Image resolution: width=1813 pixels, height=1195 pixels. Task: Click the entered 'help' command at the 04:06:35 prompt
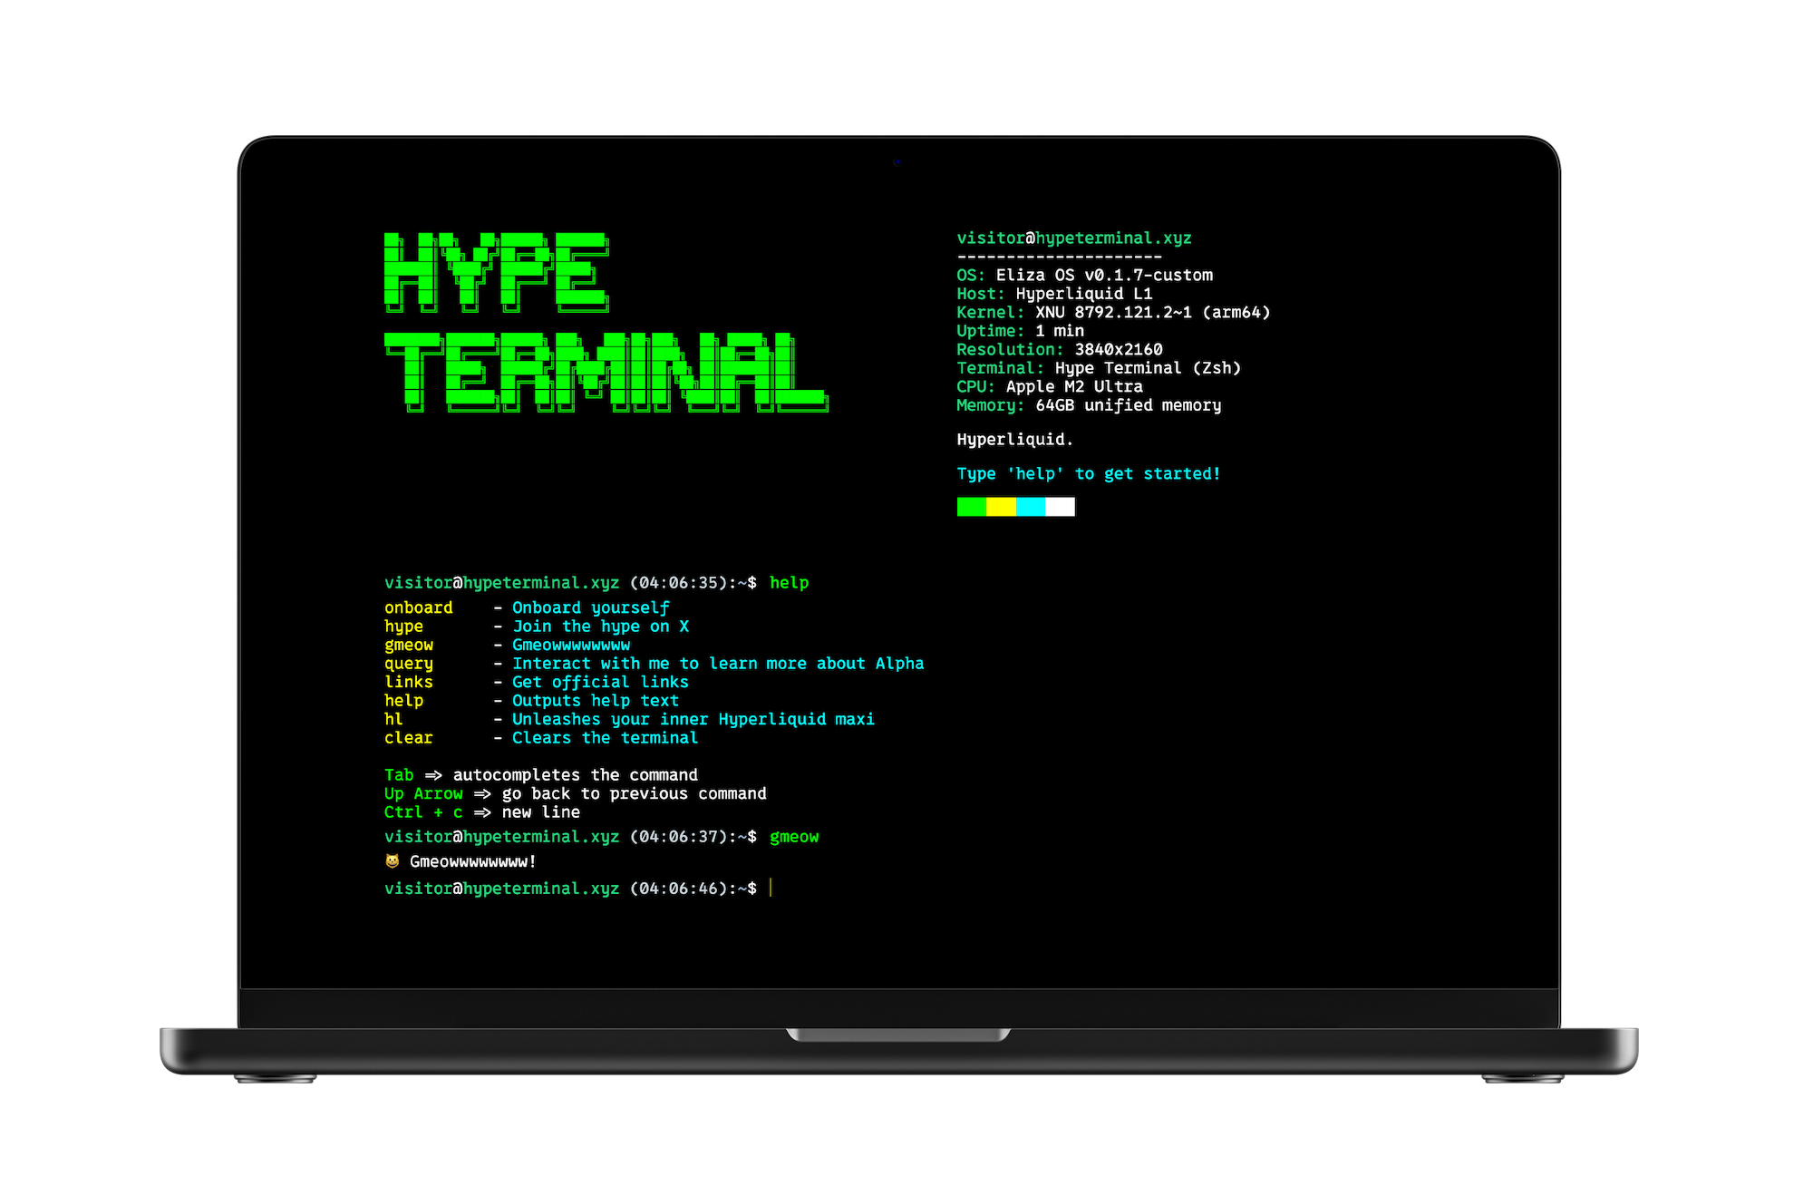[x=790, y=583]
